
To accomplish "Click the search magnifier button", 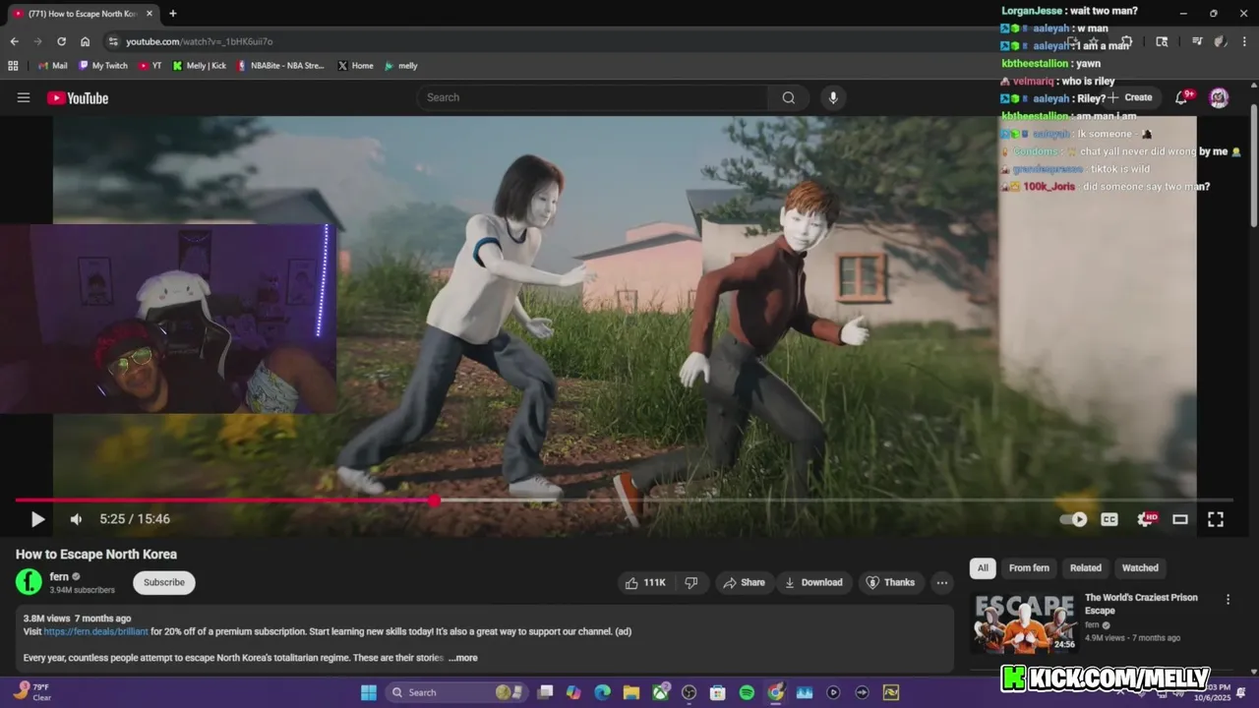I will point(789,97).
